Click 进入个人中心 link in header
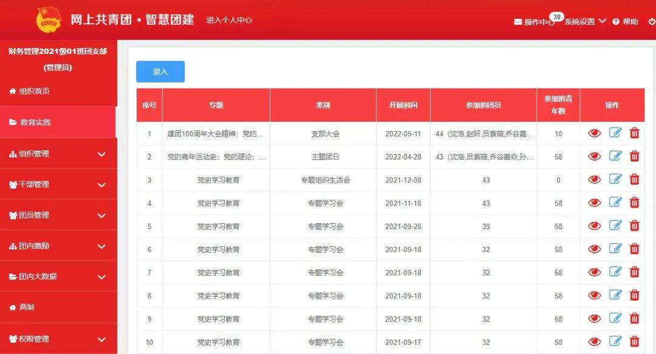 point(229,20)
